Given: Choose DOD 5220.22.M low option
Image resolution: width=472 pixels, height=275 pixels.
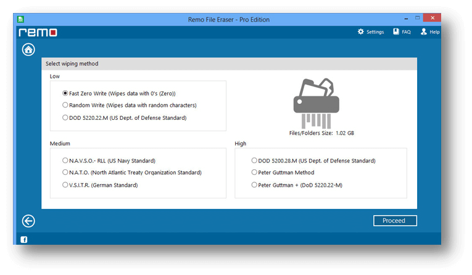Looking at the screenshot, I should [124, 118].
